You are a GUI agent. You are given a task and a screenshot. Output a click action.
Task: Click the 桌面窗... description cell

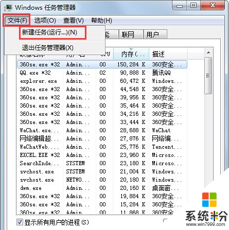pos(165,188)
